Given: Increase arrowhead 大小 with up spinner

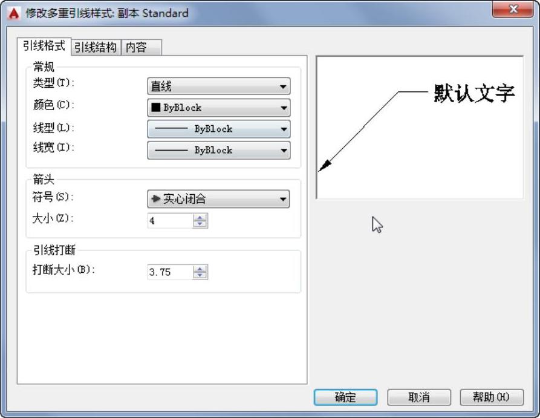Looking at the screenshot, I should click(200, 218).
